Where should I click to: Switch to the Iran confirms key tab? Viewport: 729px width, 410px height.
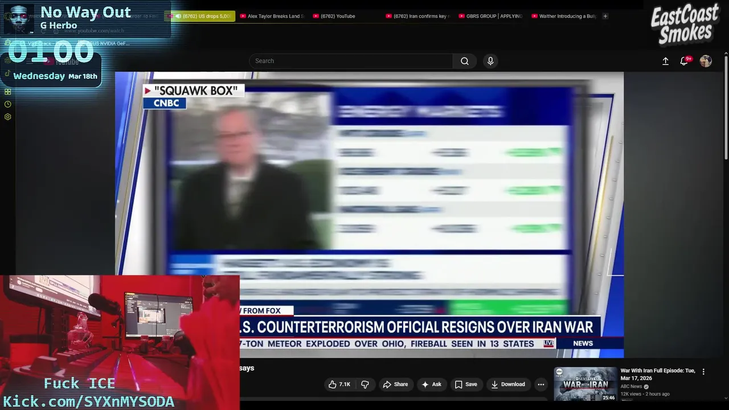pyautogui.click(x=417, y=16)
